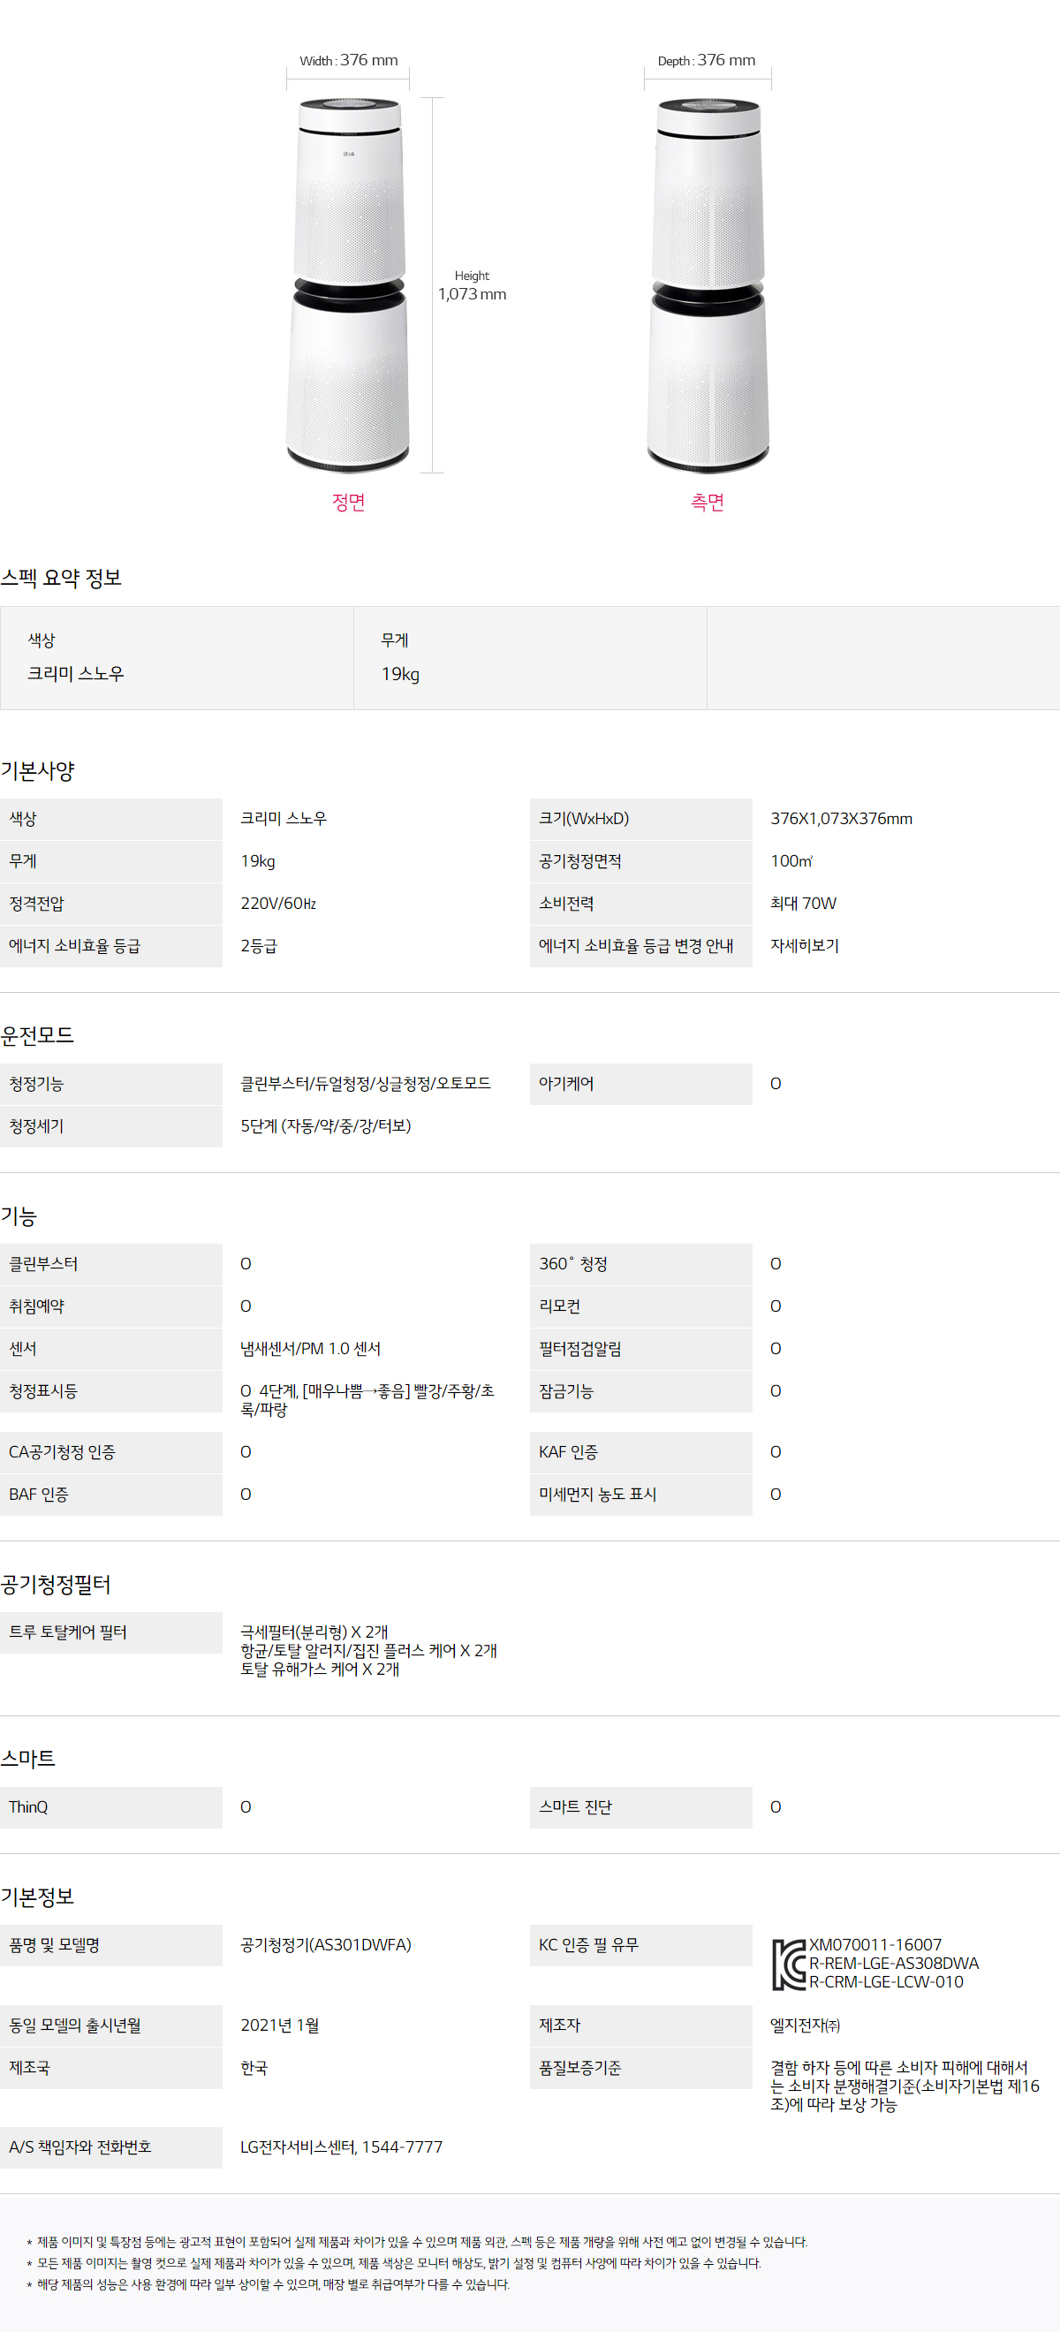Click the side view air purifier image
The width and height of the screenshot is (1060, 2332).
point(708,285)
